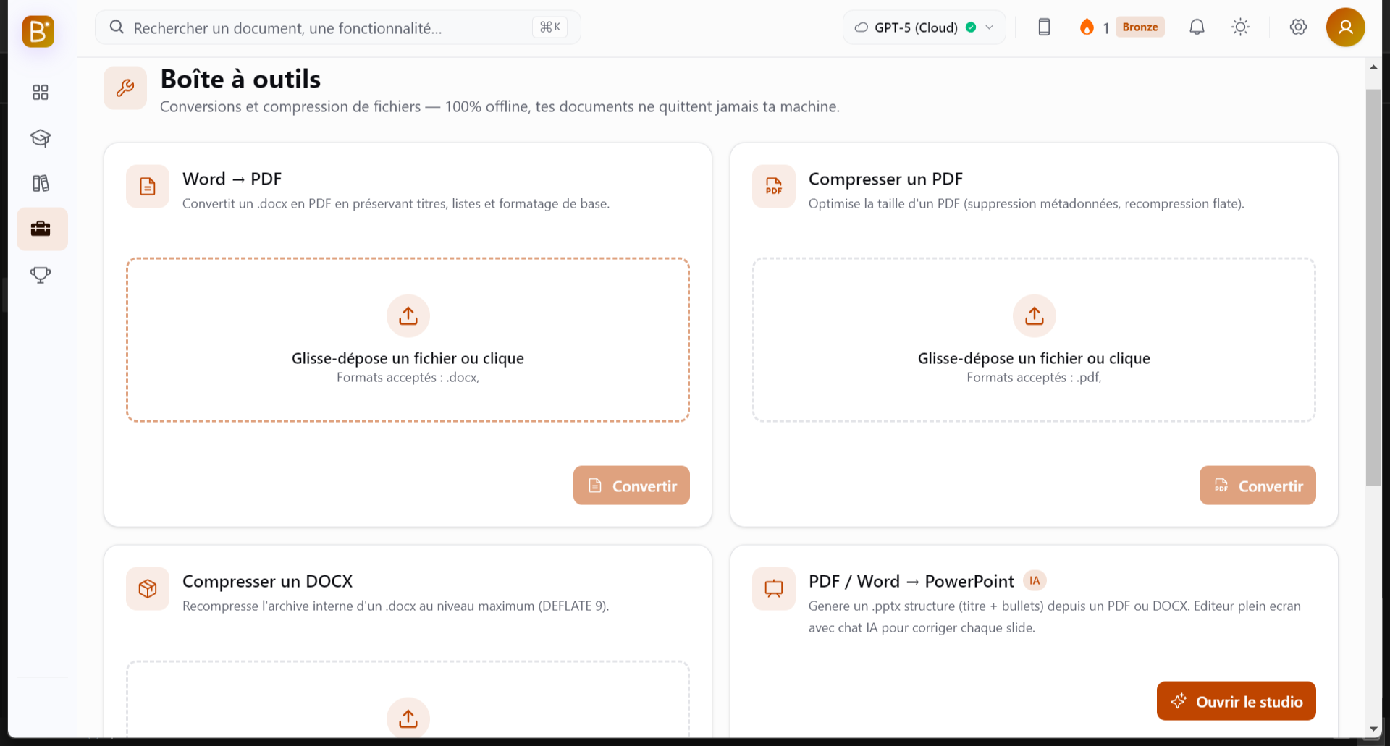Open notifications bell
The width and height of the screenshot is (1390, 746).
coord(1197,27)
